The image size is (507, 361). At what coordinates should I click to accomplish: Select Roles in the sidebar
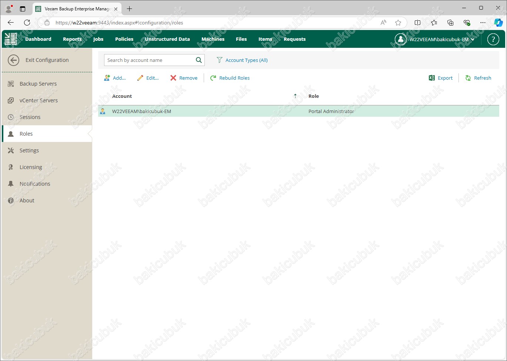point(47,134)
